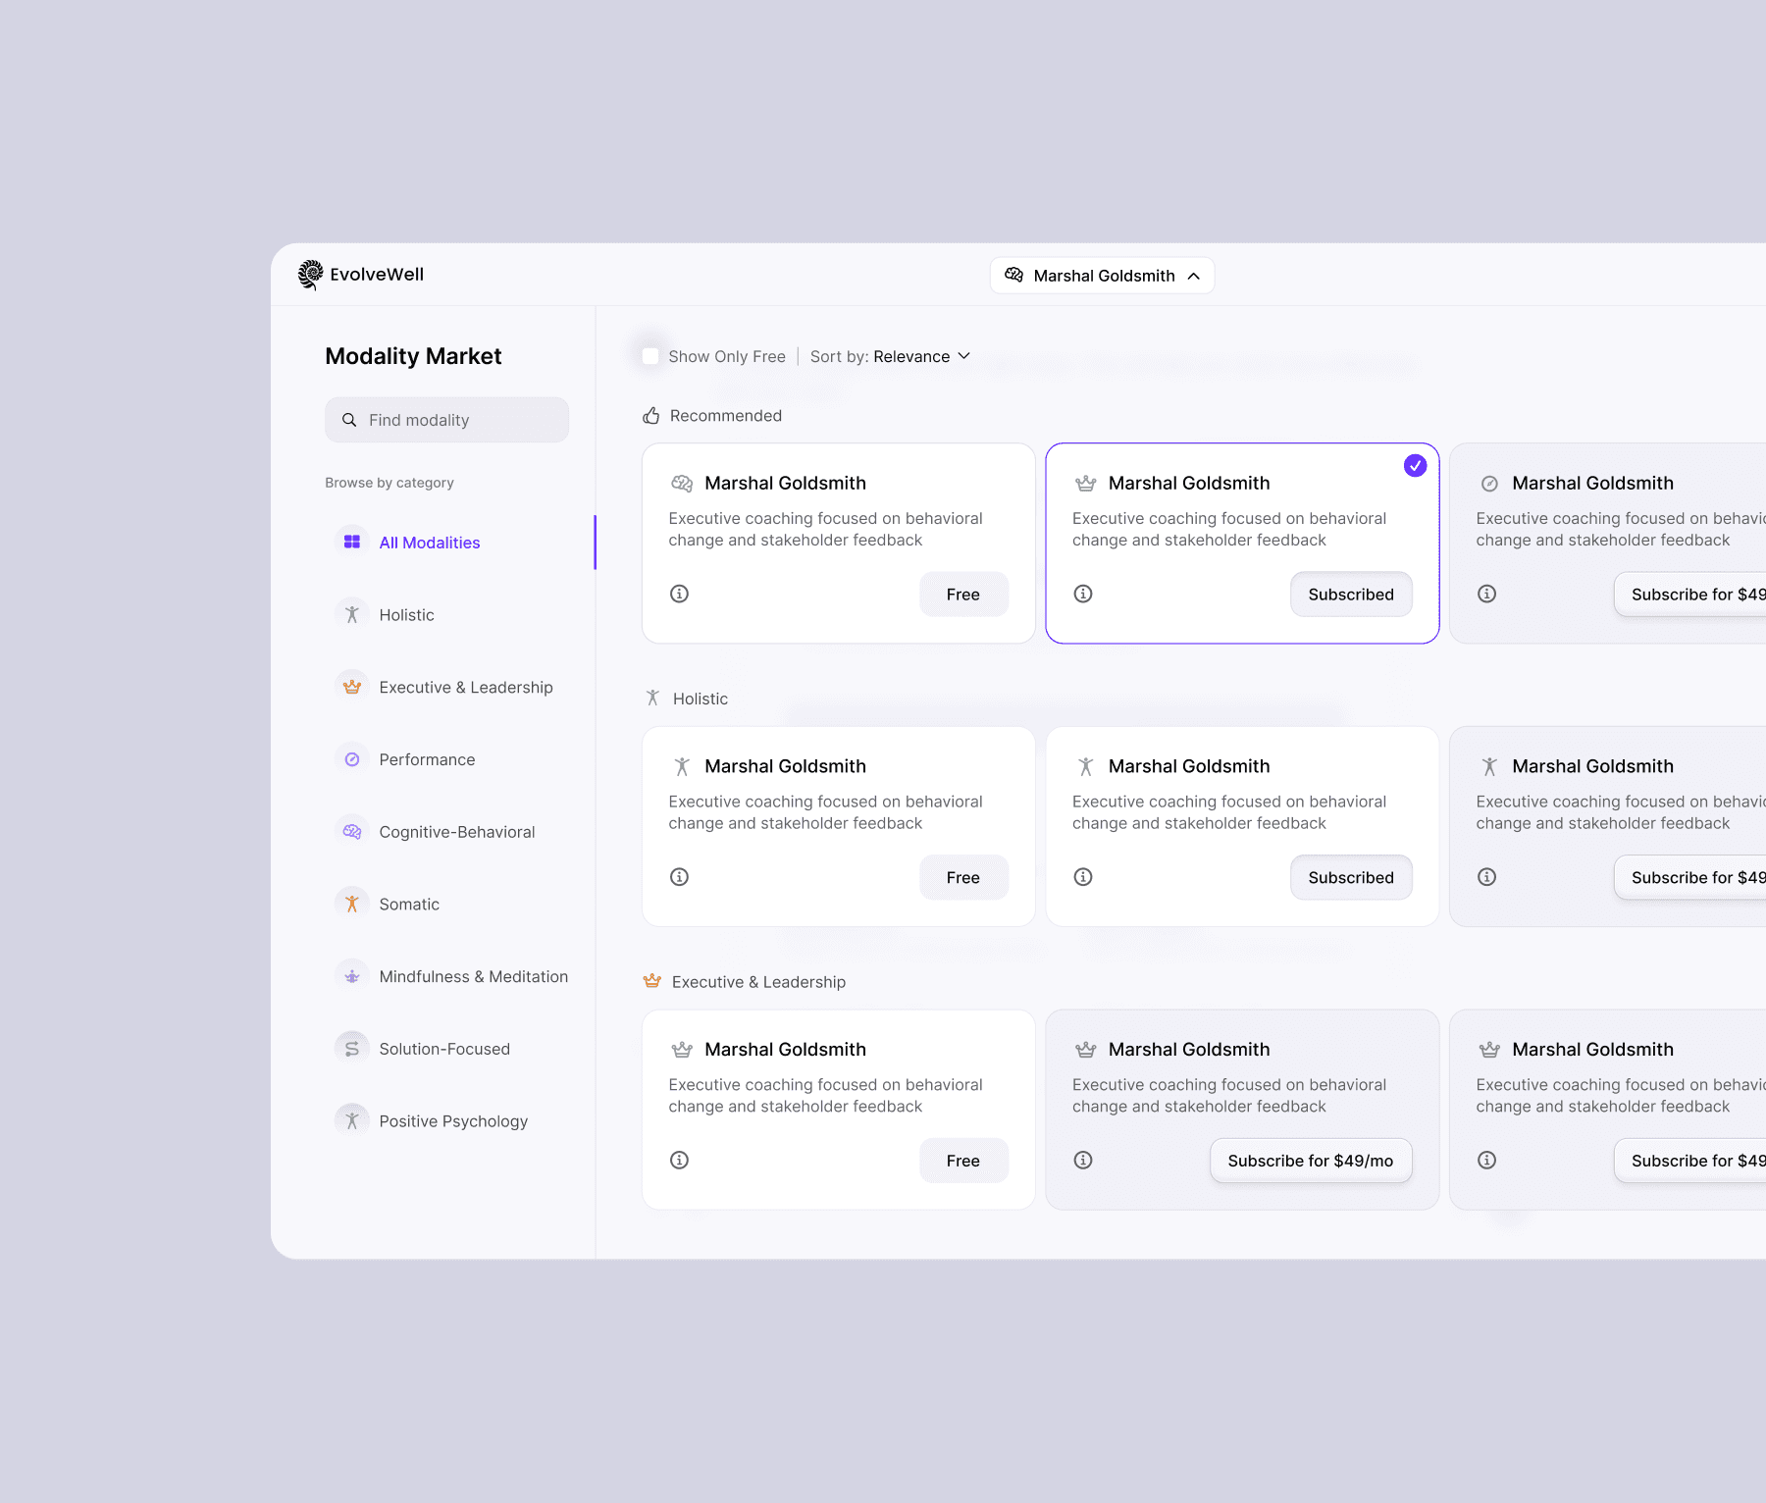Open Executive & Leadership category in sidebar

pos(466,688)
